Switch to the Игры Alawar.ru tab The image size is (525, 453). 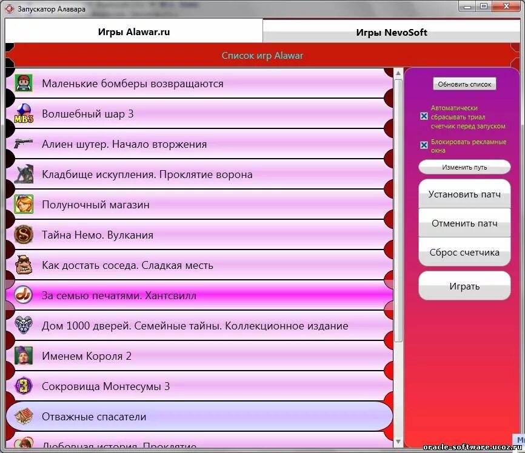point(134,31)
